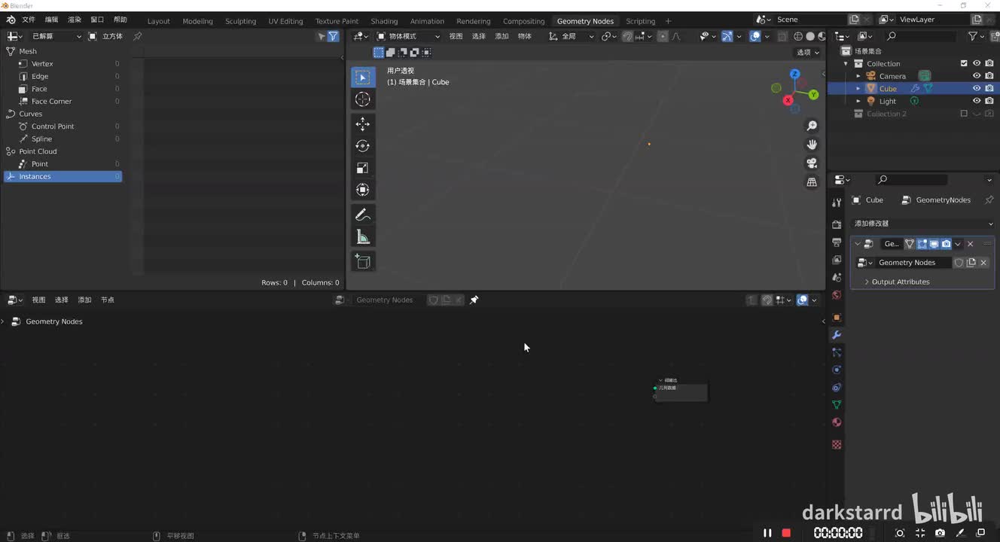This screenshot has width=1000, height=542.
Task: Open the Scene properties tab
Action: [837, 277]
